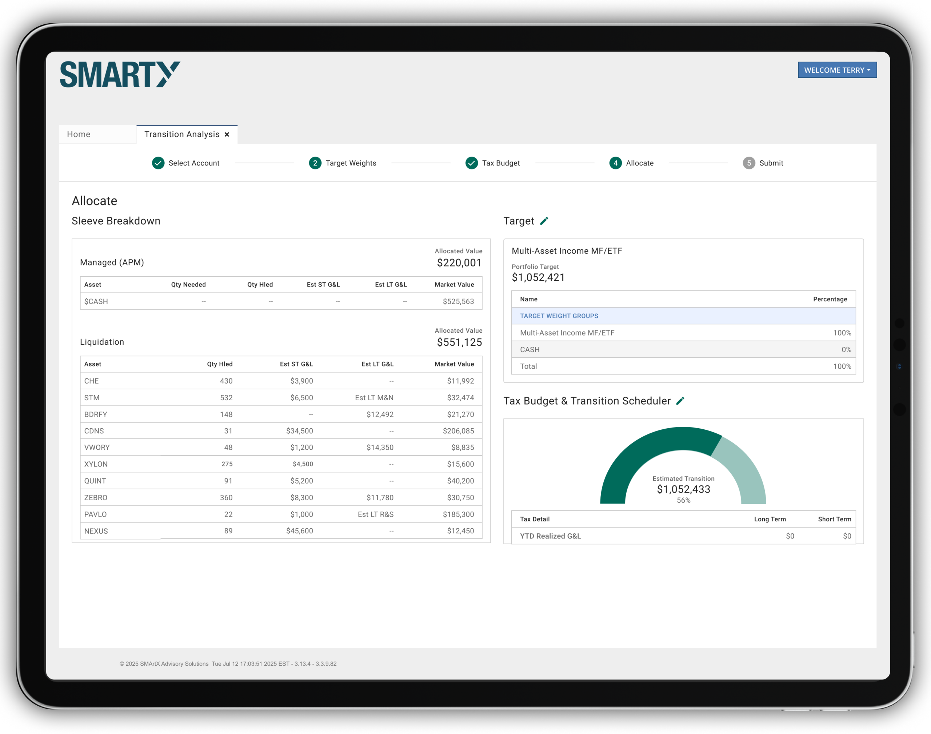
Task: Edit Tax Budget & Transition Scheduler pencil icon
Action: [x=680, y=401]
